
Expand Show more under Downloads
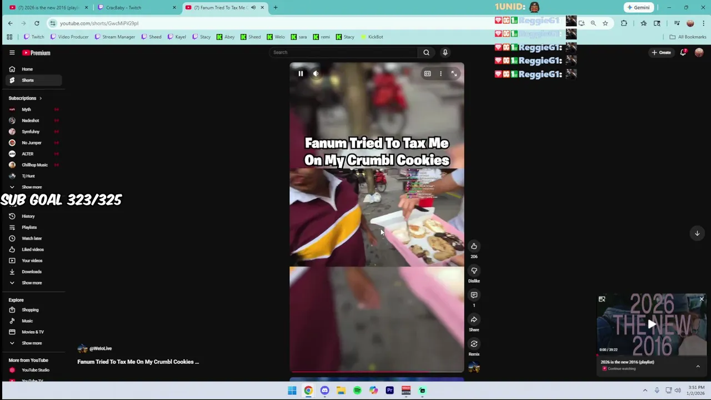pyautogui.click(x=33, y=283)
